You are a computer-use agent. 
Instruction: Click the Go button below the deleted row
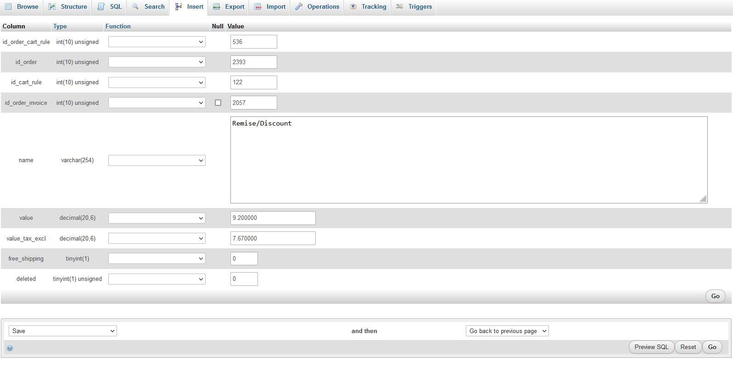tap(715, 296)
